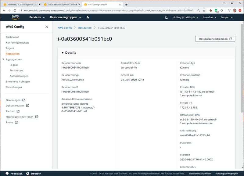This screenshot has height=176, width=244.
Task: Click external link icon next to Preise
Action: pos(16,122)
